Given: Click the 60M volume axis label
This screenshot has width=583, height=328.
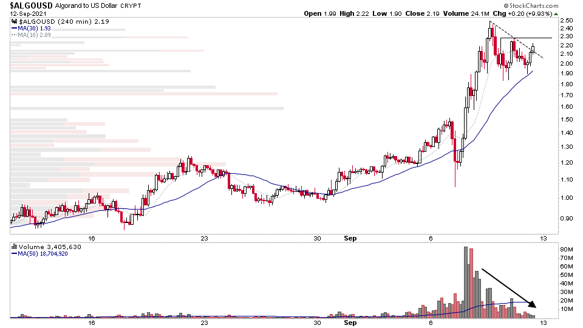Looking at the screenshot, I should coord(566,266).
